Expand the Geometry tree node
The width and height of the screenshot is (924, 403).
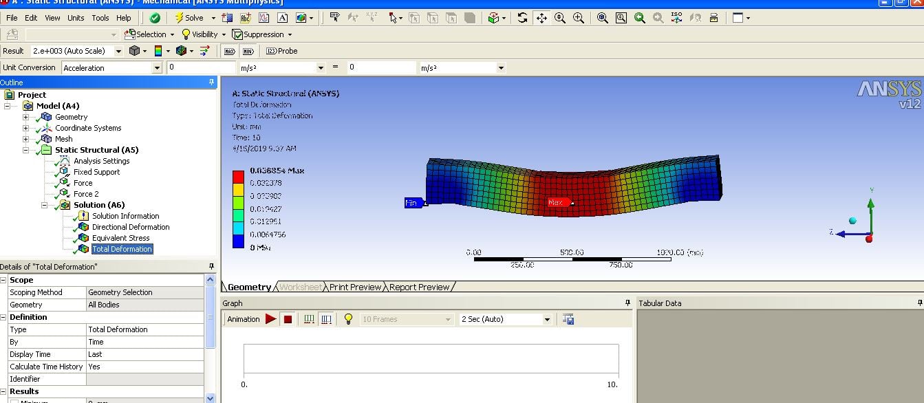[x=26, y=117]
